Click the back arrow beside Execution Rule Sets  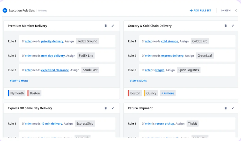[5, 11]
